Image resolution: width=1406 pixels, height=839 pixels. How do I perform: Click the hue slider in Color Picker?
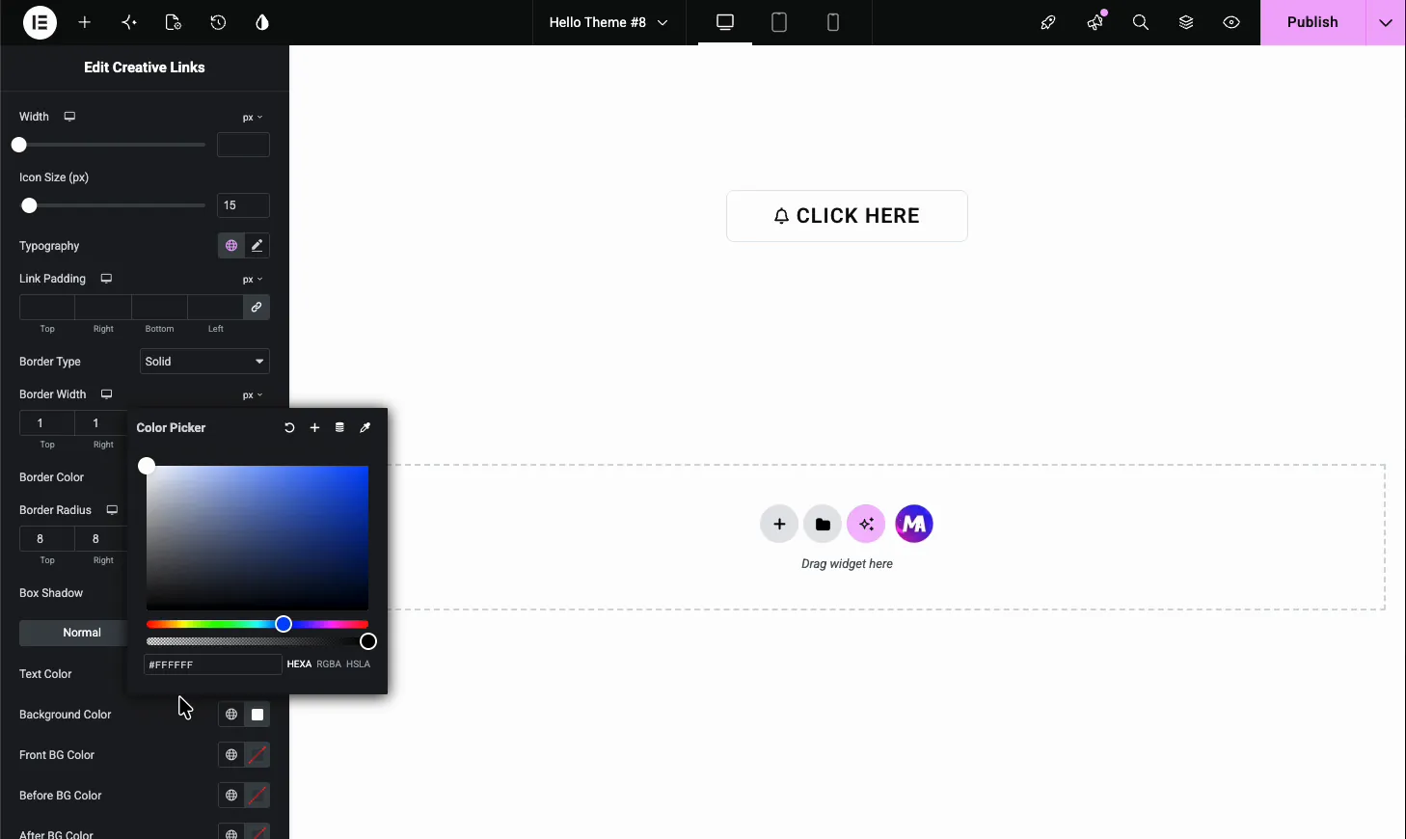(257, 625)
